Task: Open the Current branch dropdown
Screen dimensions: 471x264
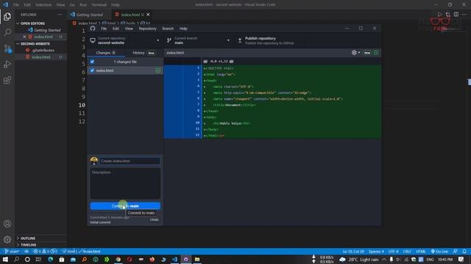Action: click(199, 40)
